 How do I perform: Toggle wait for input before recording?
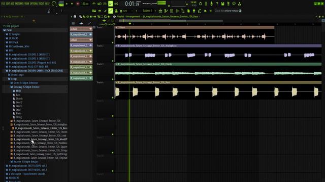click(x=100, y=4)
